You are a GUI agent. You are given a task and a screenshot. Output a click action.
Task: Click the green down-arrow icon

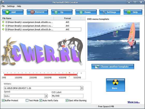click(81, 12)
